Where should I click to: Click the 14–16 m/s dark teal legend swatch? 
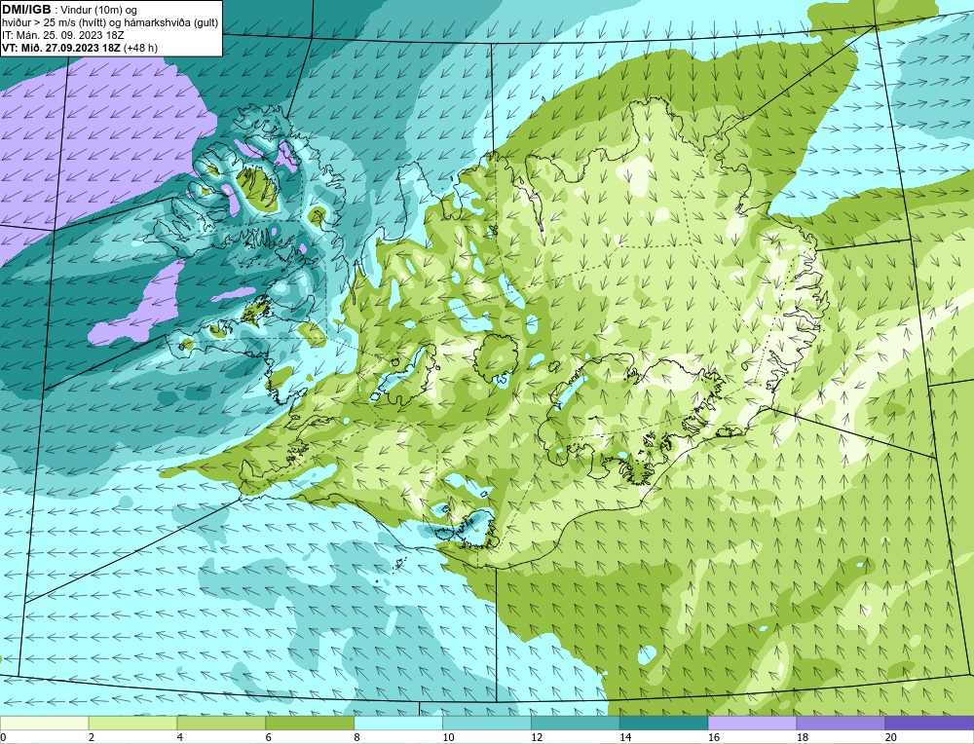pos(664,723)
